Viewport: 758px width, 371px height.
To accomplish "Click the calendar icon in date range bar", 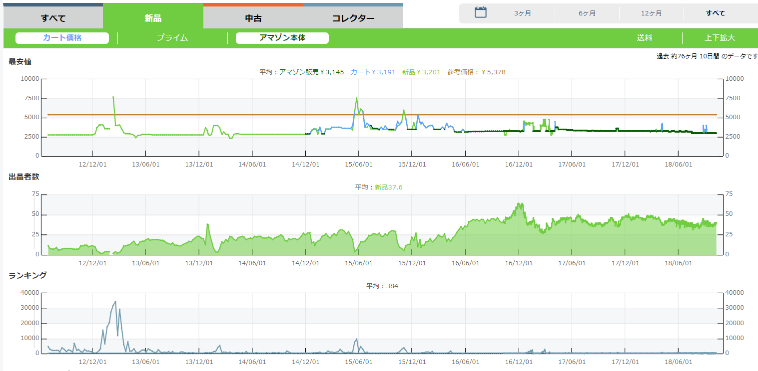I will click(480, 13).
